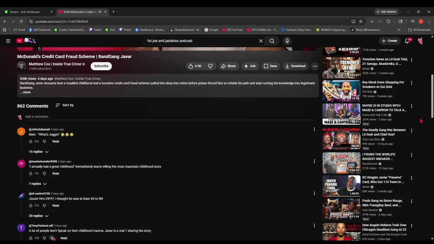The width and height of the screenshot is (434, 244).
Task: Open Creator Dashboard bookmark
Action: [70, 30]
